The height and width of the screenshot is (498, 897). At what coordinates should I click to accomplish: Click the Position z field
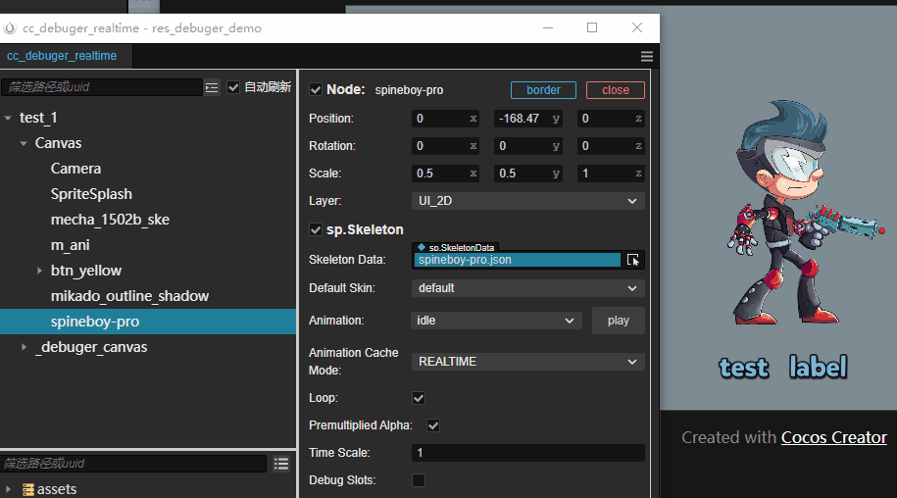[611, 119]
